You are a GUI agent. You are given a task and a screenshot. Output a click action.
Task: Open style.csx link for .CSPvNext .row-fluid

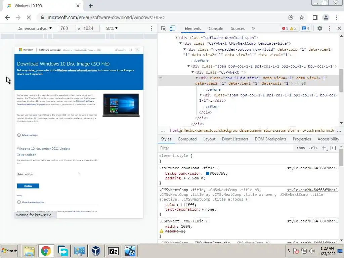312,221
